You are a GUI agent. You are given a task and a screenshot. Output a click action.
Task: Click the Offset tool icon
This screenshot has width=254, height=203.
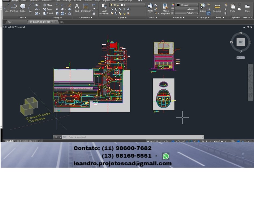(70, 13)
